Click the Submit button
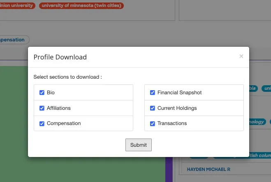271x182 pixels. coord(139,145)
